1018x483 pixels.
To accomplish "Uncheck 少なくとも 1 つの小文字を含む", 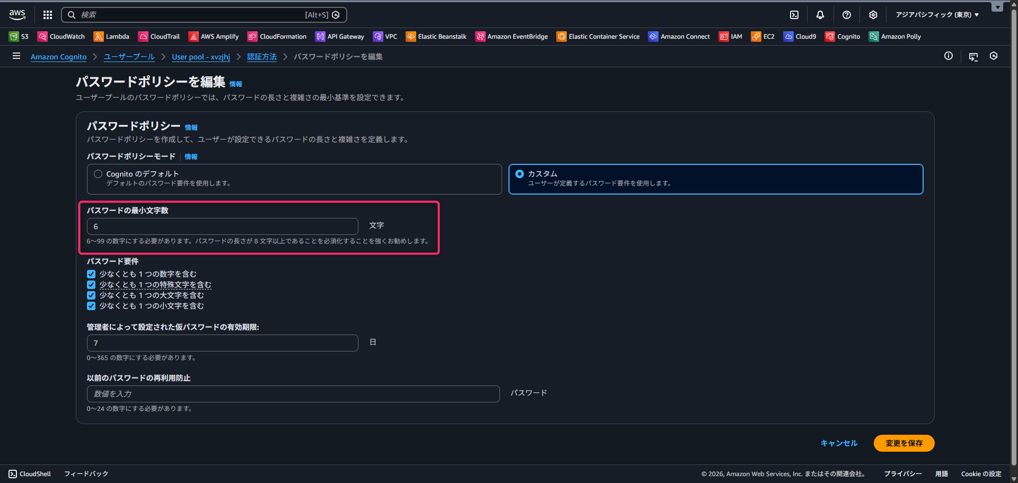I will tap(91, 306).
